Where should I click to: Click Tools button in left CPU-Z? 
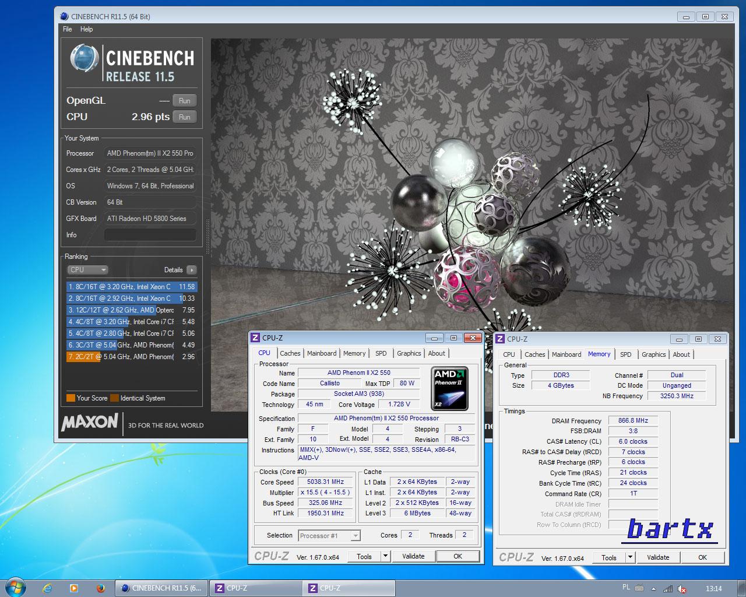click(364, 556)
